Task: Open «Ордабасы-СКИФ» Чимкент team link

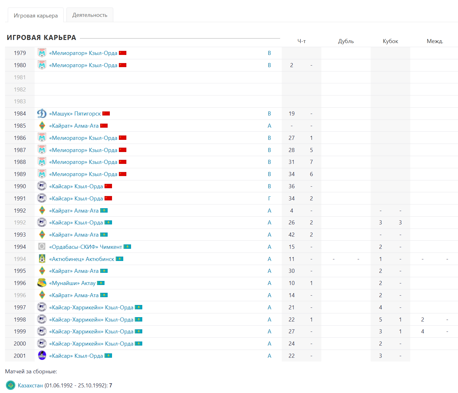Action: point(85,247)
